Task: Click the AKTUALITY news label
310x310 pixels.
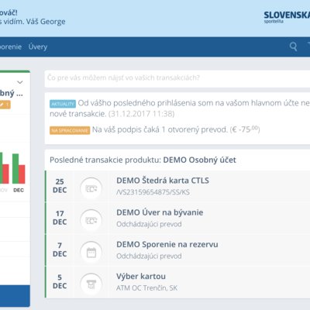Action: pos(63,104)
